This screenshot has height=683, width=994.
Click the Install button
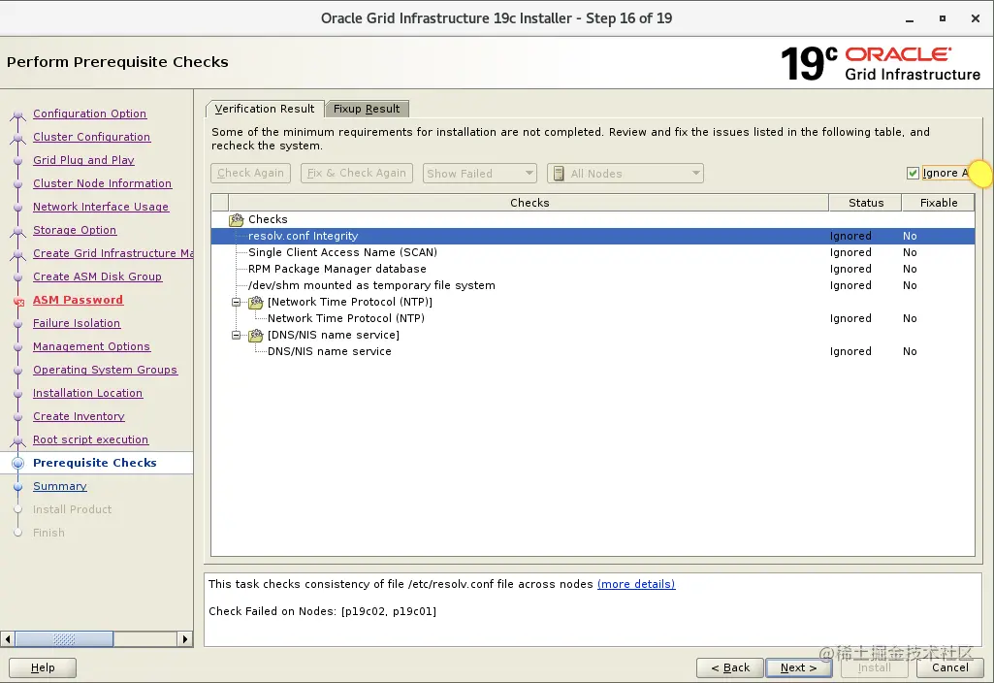coord(874,667)
